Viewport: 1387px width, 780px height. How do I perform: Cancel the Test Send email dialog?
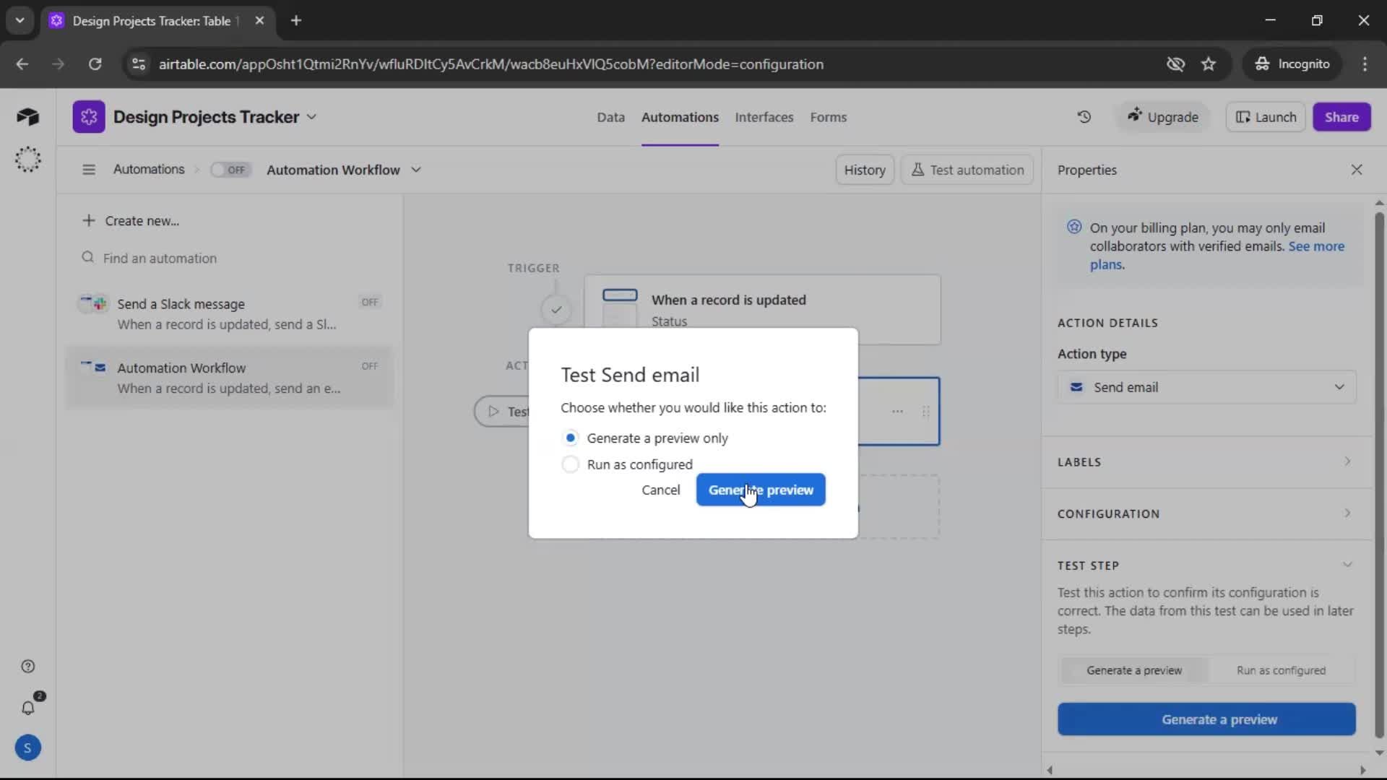point(661,490)
